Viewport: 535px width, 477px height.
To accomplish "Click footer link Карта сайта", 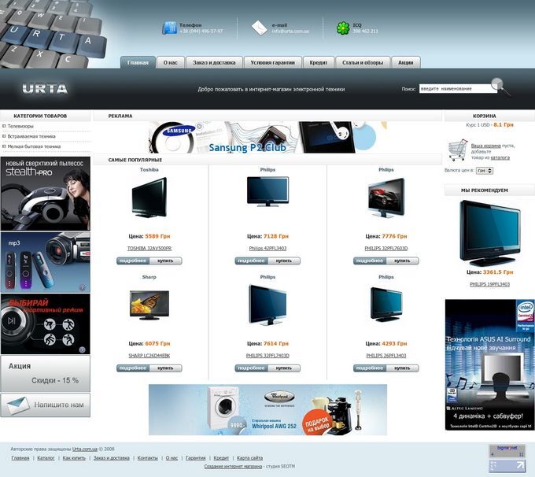I will click(x=249, y=458).
